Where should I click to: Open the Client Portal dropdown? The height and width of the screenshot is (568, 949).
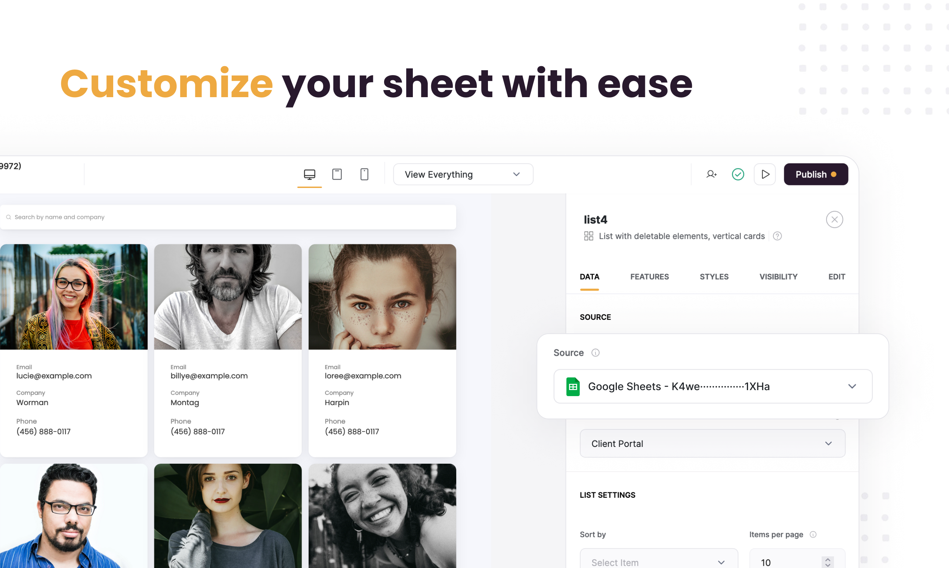712,444
